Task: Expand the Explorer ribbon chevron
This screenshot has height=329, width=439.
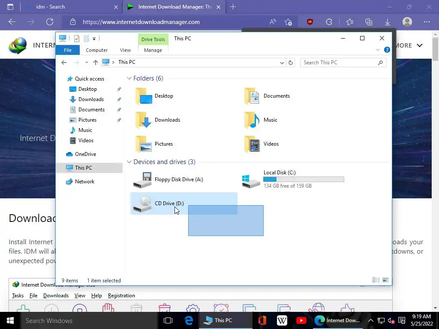Action: (377, 50)
